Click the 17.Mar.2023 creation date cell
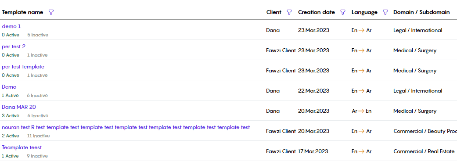This screenshot has width=457, height=165. (x=313, y=151)
